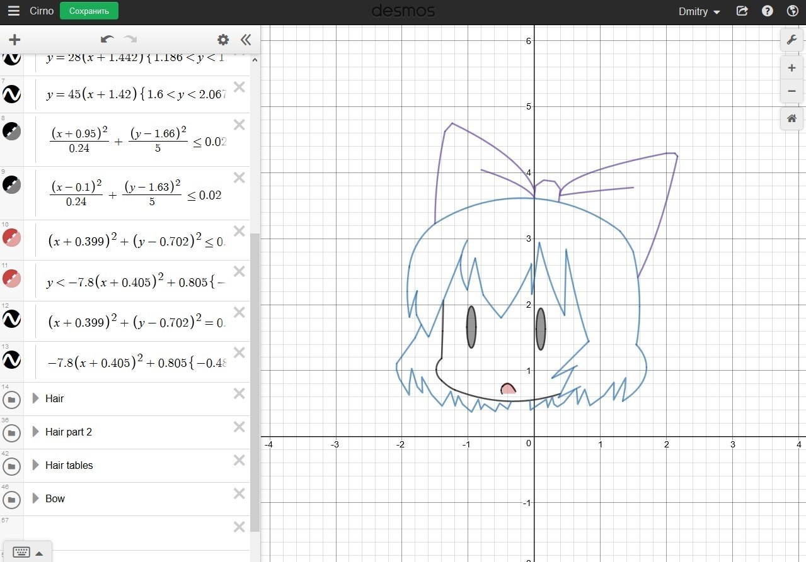Open graph settings wrench

point(792,40)
